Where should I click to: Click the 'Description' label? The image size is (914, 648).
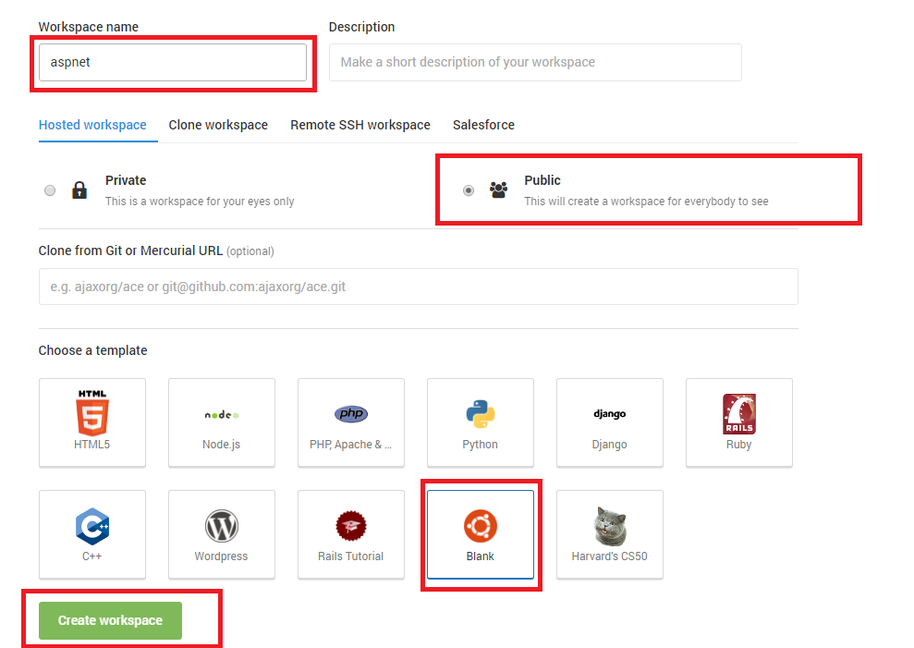point(362,27)
